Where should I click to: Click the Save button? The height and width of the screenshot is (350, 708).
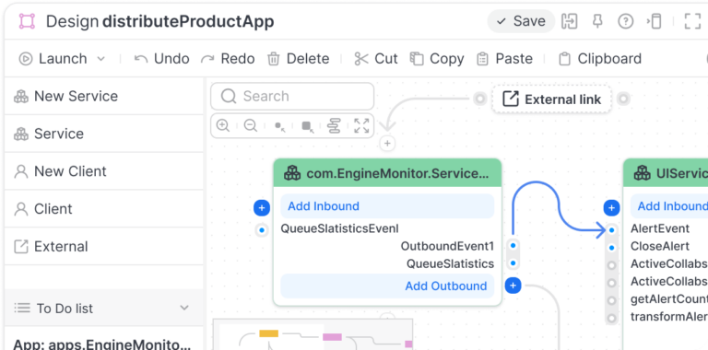coord(521,21)
